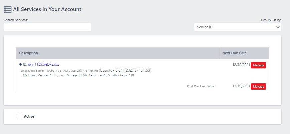
Task: Click the Description column header
Action: click(x=28, y=53)
